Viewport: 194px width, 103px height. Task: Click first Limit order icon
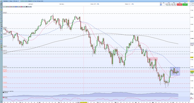click(x=167, y=5)
